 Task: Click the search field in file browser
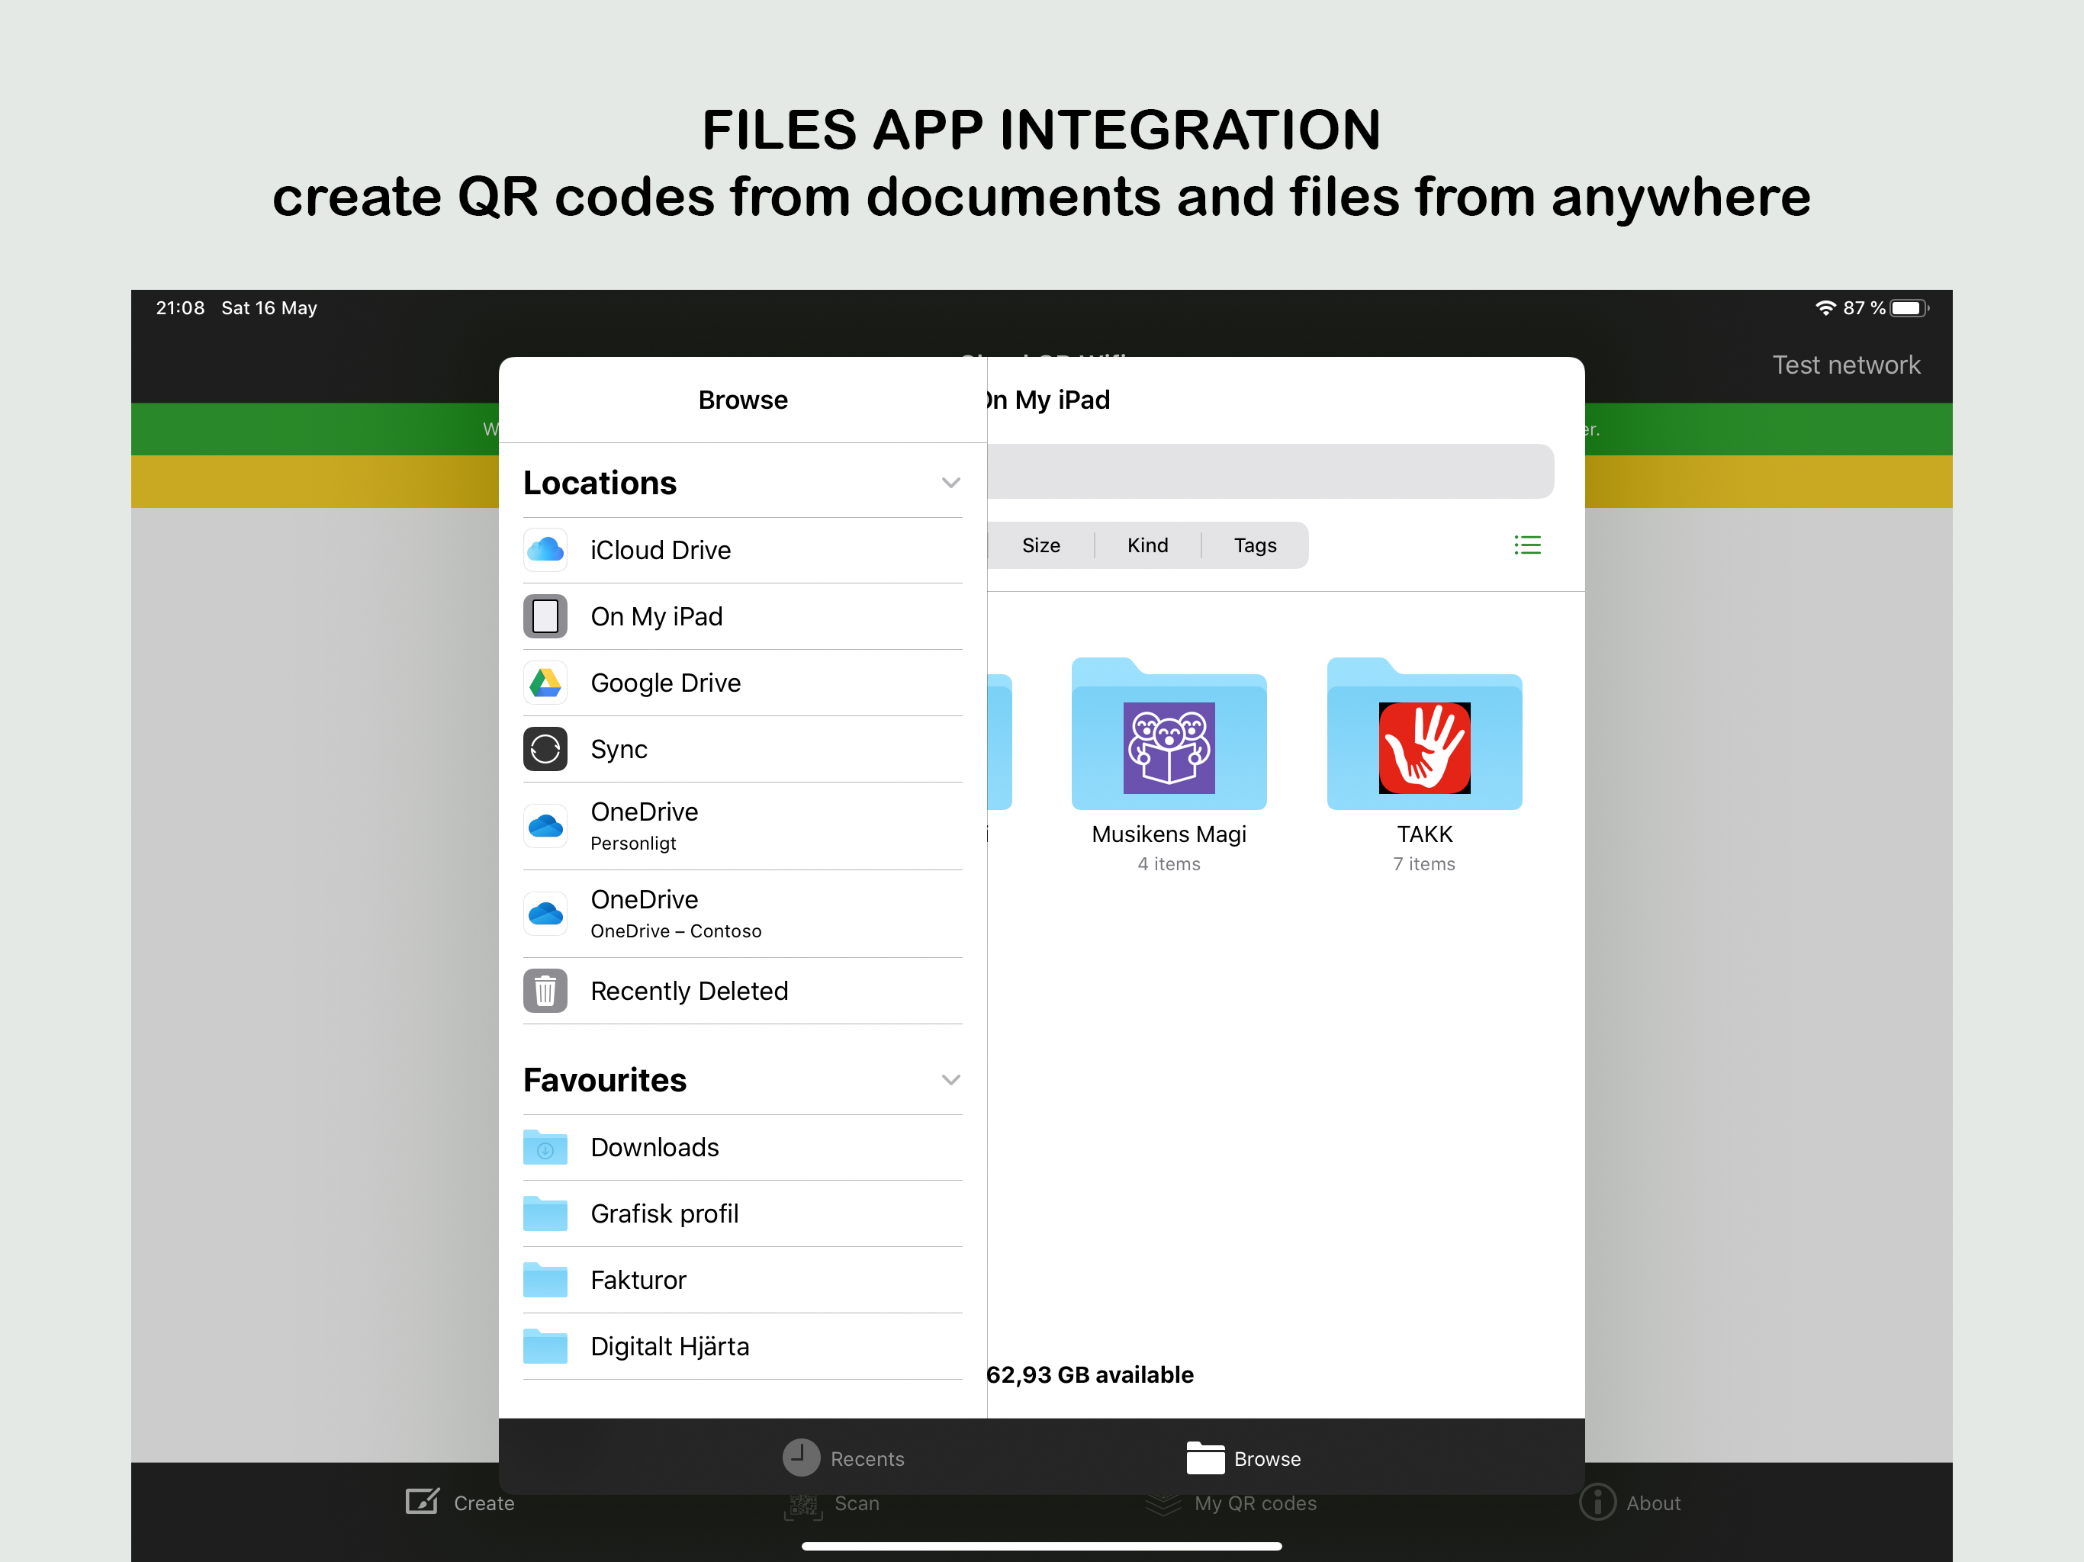pos(1270,471)
